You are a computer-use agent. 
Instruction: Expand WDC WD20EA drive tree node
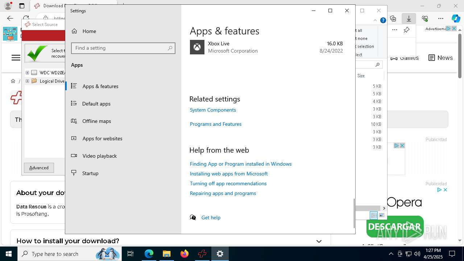27,72
